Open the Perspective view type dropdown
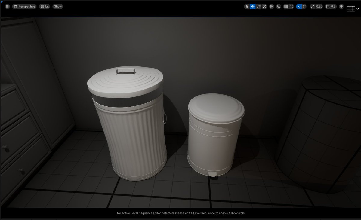Screen dimensions: 361x220 [x=24, y=6]
